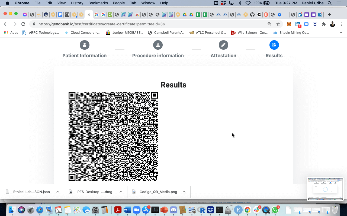Open the Bitcoin Mining bookmark
This screenshot has height=216, width=347.
(291, 33)
